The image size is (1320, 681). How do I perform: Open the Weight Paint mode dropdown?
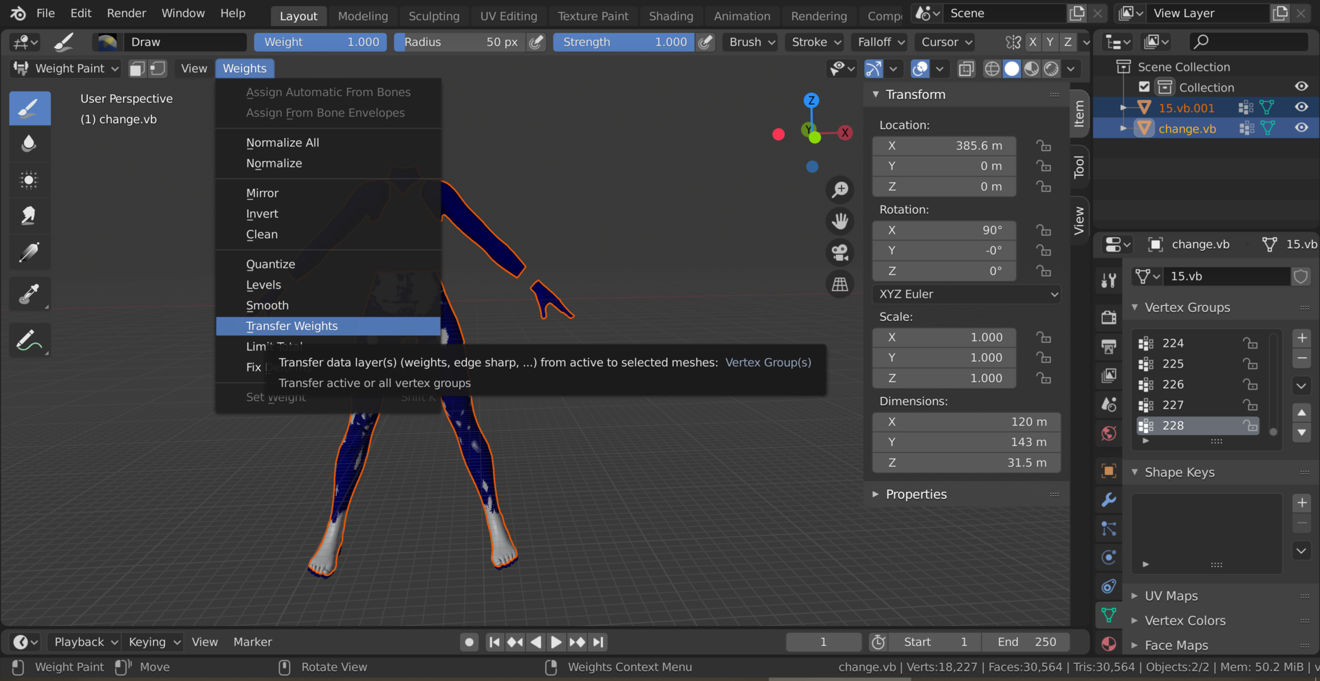[67, 68]
